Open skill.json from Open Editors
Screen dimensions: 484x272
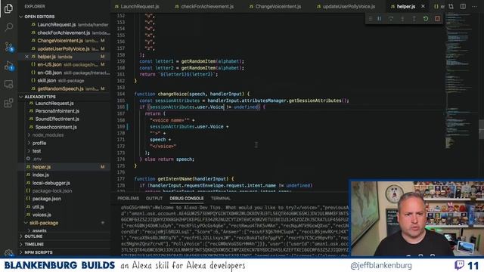47,81
